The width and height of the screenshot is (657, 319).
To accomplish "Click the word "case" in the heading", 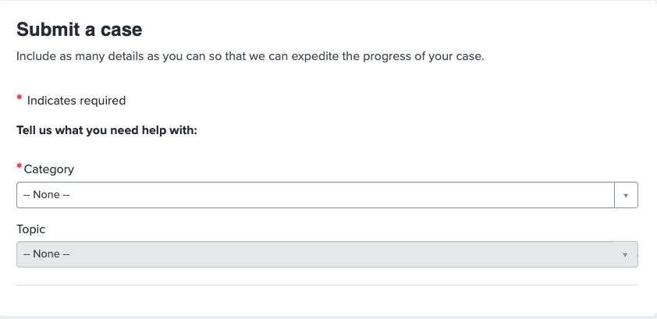I will coord(123,30).
